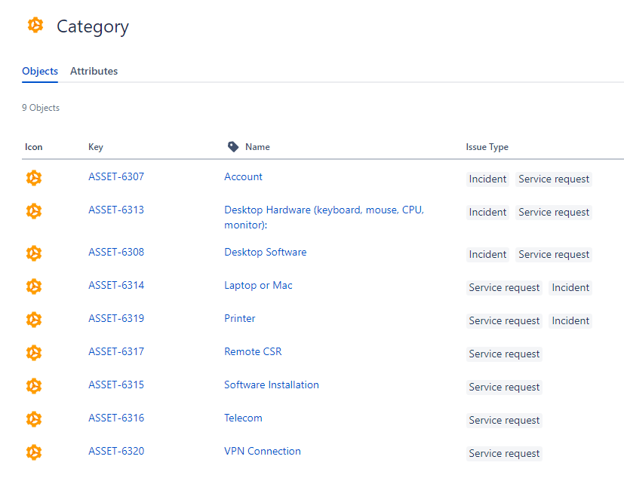This screenshot has width=624, height=481.
Task: Click the icon in the VPN Connection row
Action: (x=33, y=452)
